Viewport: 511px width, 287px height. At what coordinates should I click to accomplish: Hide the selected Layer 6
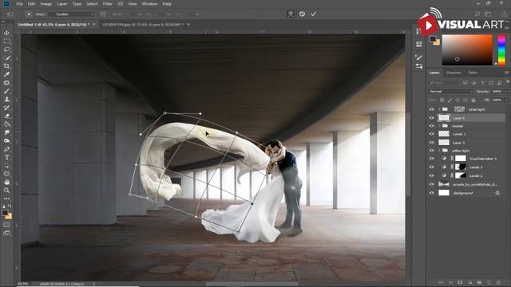tap(431, 118)
